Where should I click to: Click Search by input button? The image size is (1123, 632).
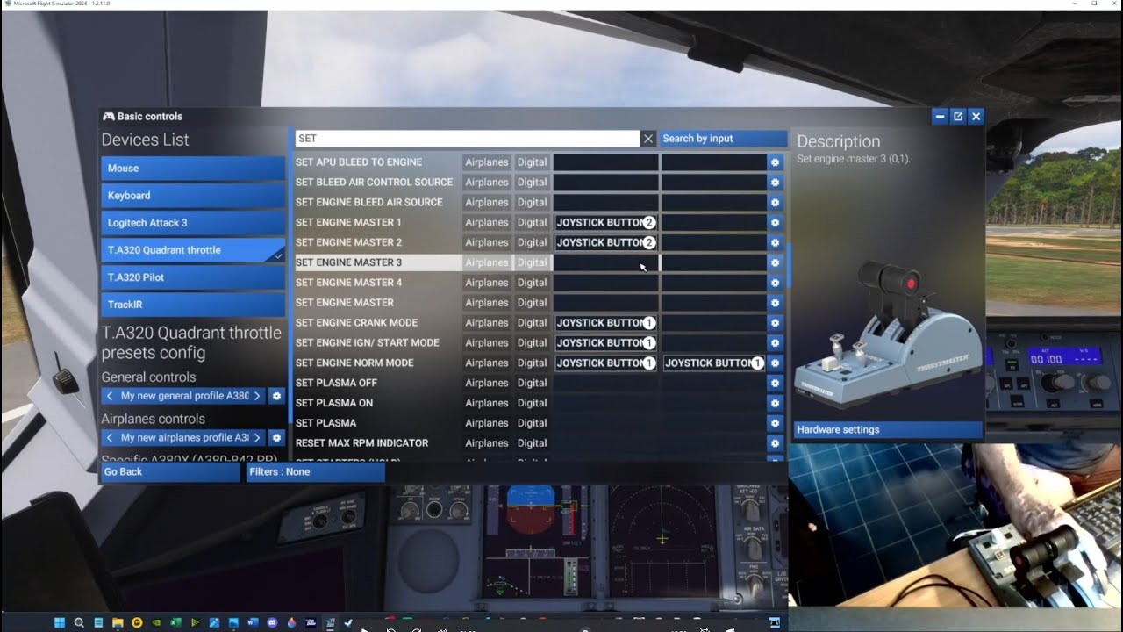click(723, 139)
